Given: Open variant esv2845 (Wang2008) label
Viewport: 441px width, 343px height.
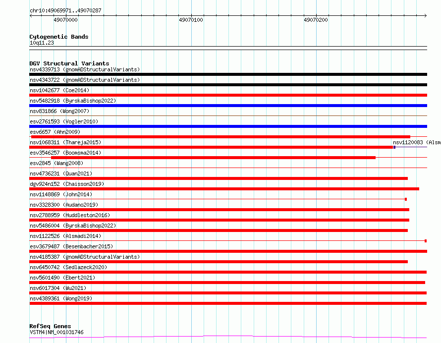Looking at the screenshot, I should click(56, 163).
